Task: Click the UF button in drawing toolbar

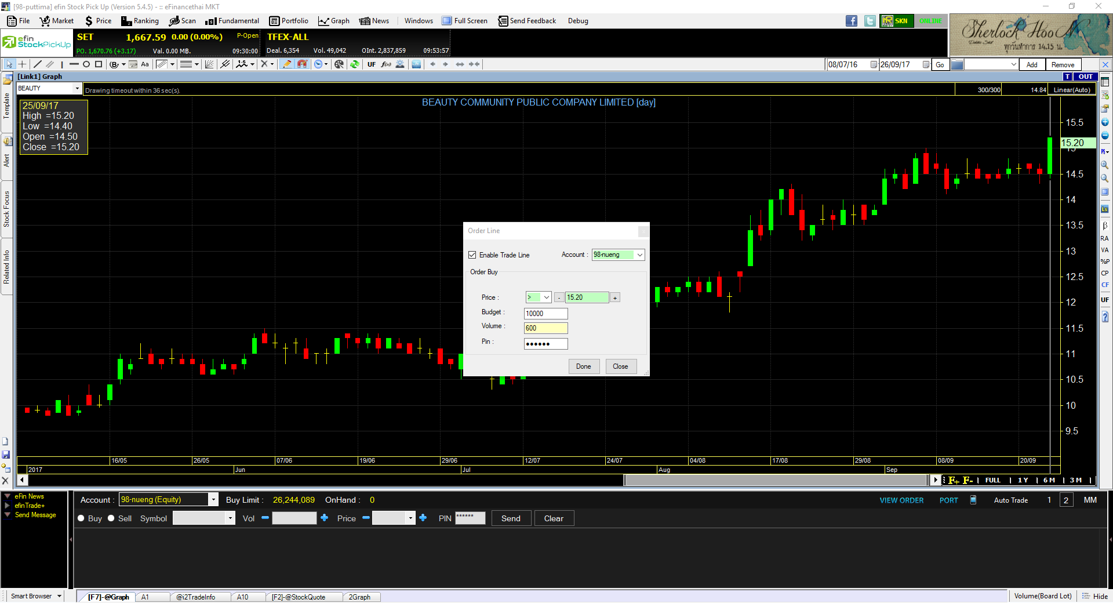Action: (x=372, y=64)
